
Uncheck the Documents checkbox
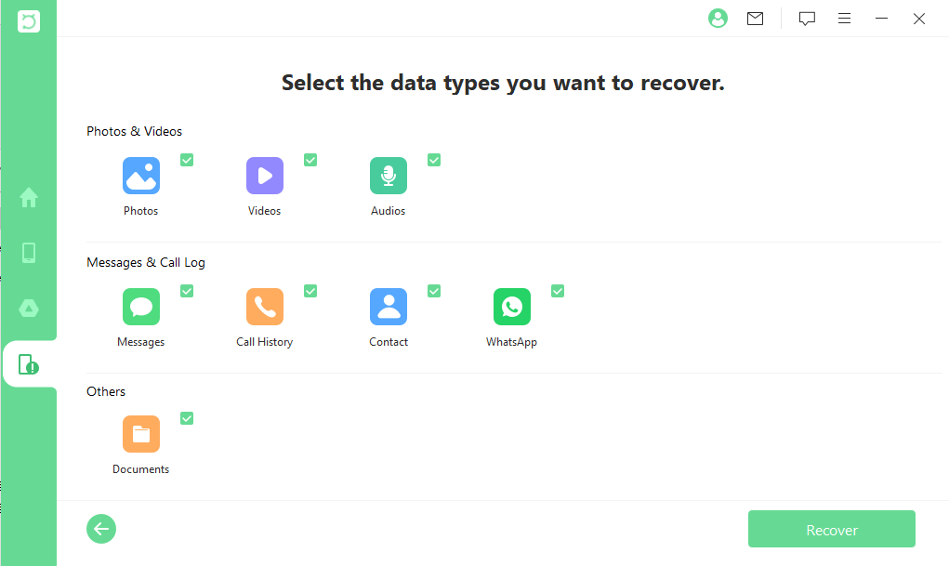187,418
